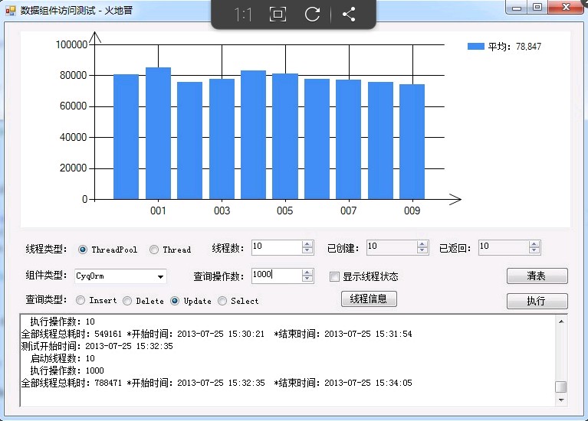The width and height of the screenshot is (588, 421).
Task: Click the rotate image icon
Action: coord(312,15)
